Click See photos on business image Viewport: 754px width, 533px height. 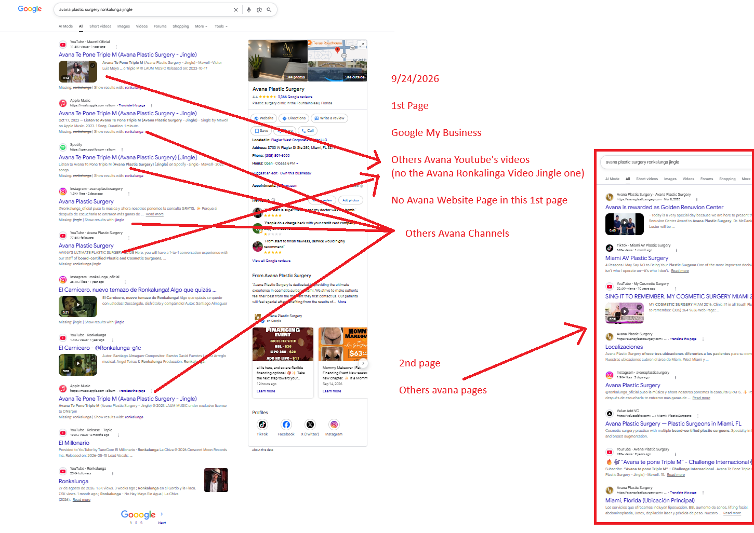tap(296, 77)
